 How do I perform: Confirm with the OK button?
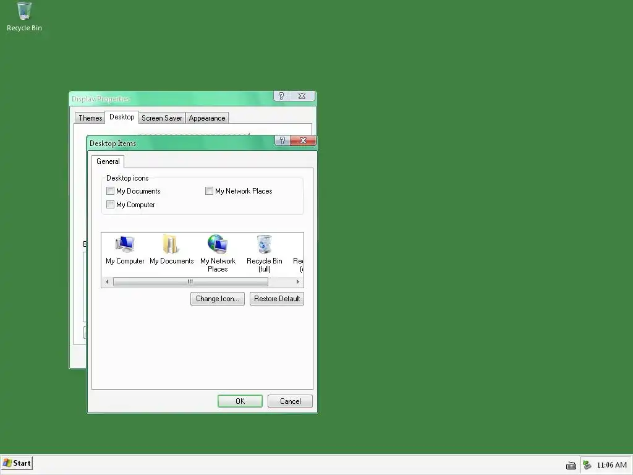point(240,401)
